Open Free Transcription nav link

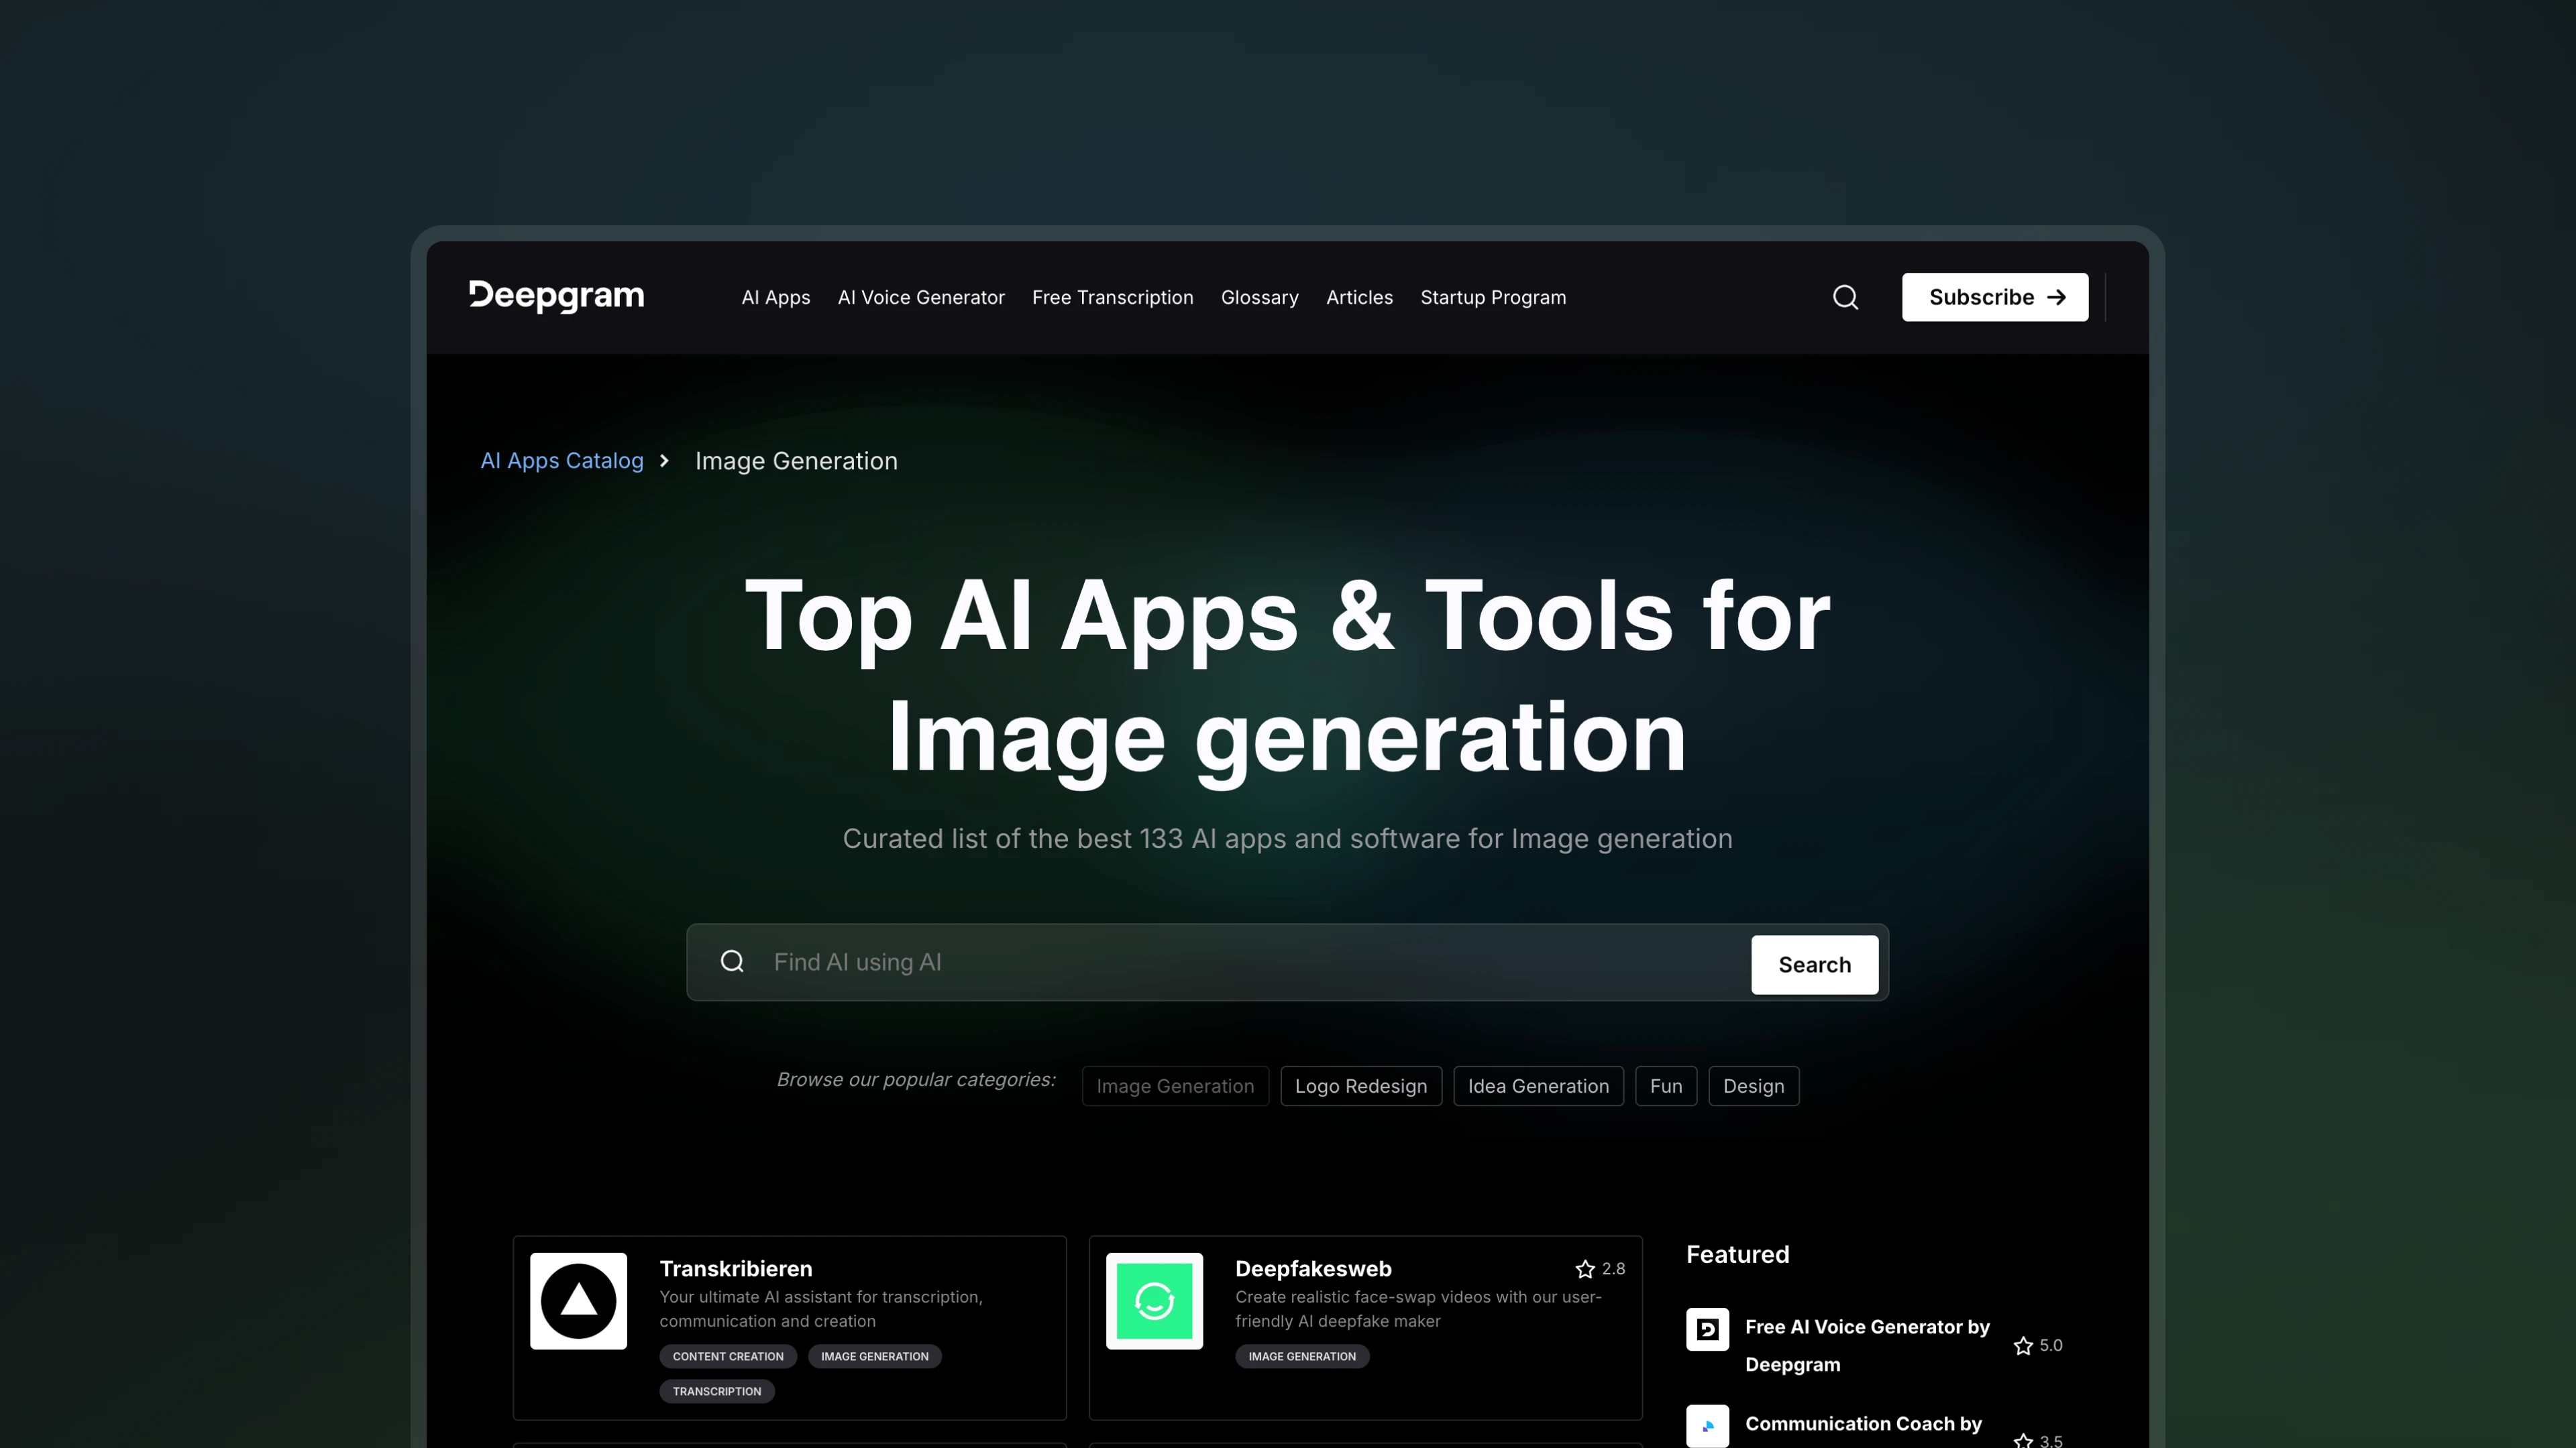click(1112, 298)
